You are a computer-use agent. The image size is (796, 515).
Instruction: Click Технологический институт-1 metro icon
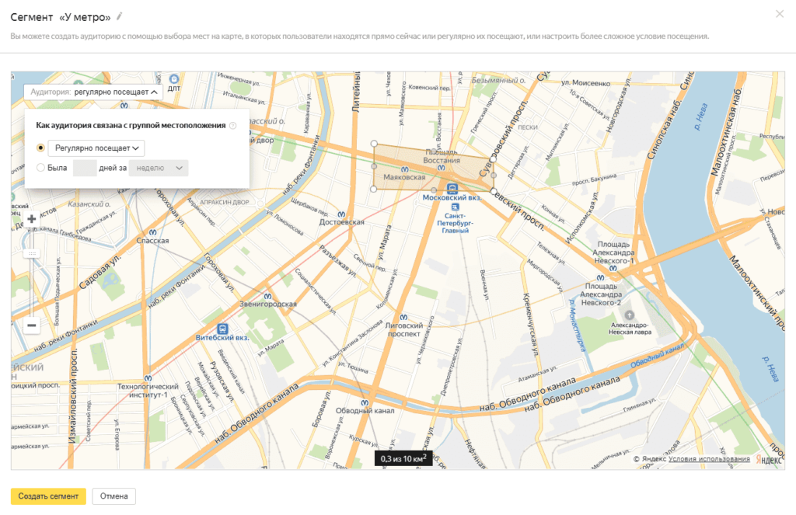148,378
